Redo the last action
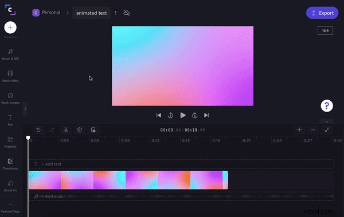 (x=52, y=130)
